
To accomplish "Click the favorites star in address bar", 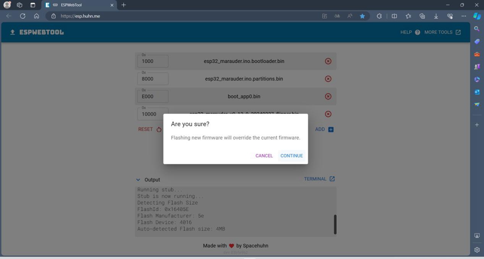I will 362,16.
